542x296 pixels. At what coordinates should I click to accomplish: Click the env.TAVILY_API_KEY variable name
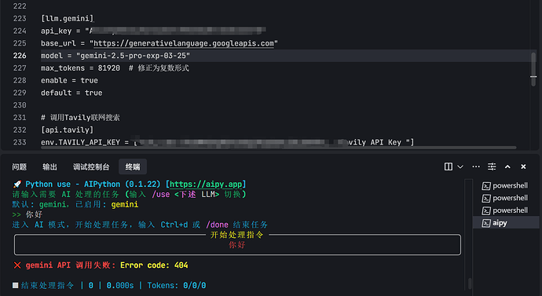point(81,142)
